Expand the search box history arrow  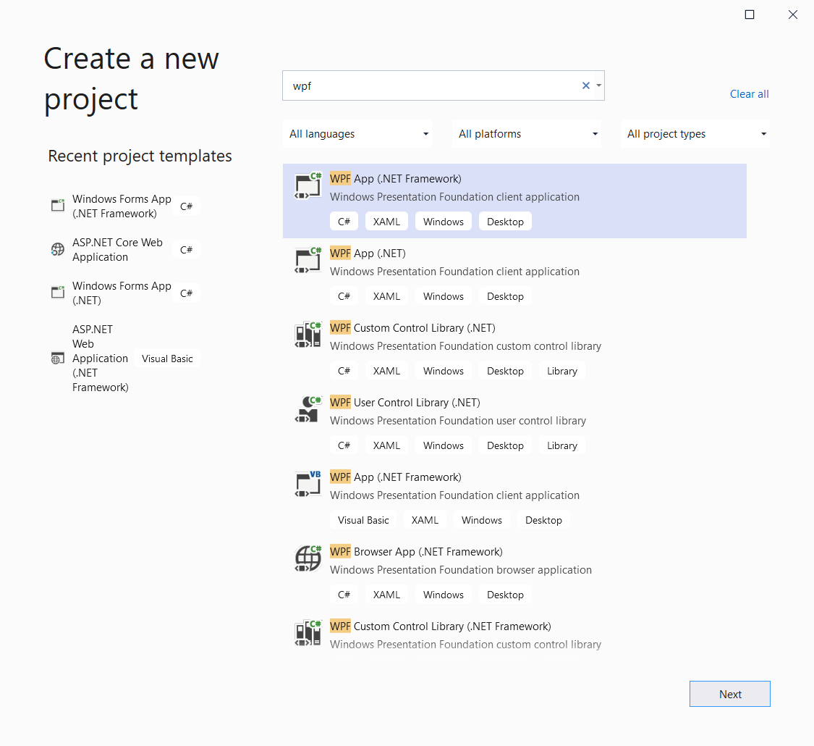coord(598,85)
